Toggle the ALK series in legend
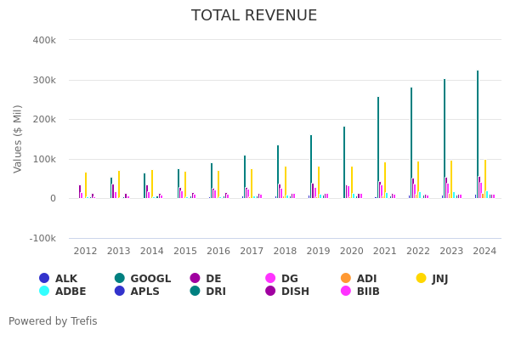 44,279
